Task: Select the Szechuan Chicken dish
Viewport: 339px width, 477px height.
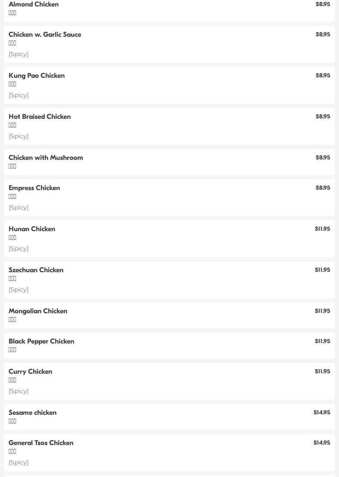Action: pos(36,270)
